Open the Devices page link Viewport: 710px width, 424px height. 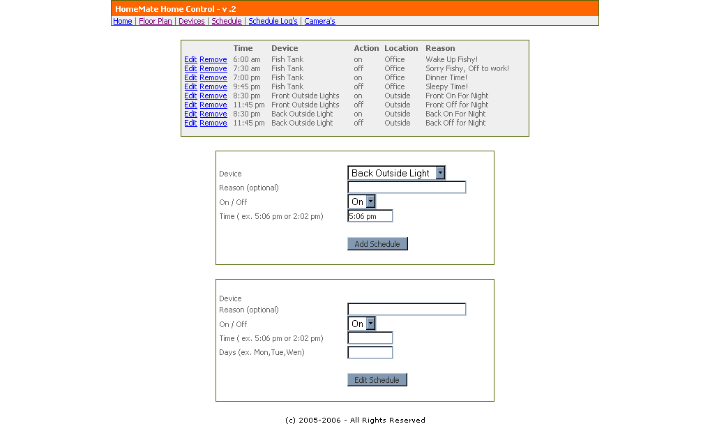[x=192, y=21]
